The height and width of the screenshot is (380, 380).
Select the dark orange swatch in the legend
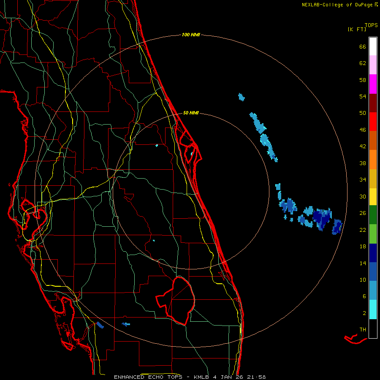(x=373, y=141)
